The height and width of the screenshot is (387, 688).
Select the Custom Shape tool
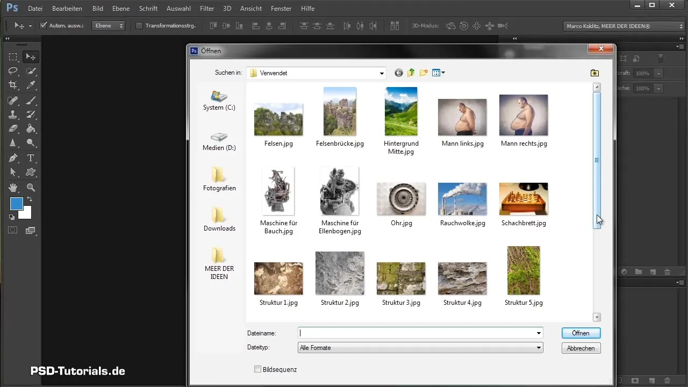[x=31, y=172]
